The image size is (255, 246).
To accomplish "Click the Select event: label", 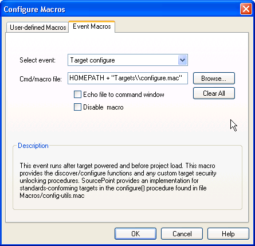I will (37, 60).
